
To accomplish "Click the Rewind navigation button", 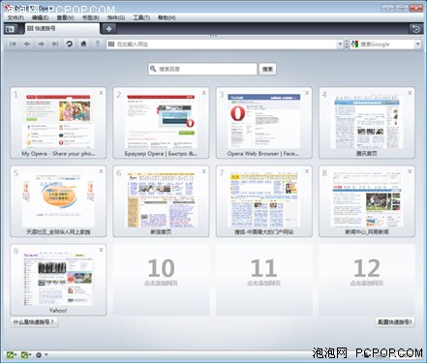I will (13, 44).
